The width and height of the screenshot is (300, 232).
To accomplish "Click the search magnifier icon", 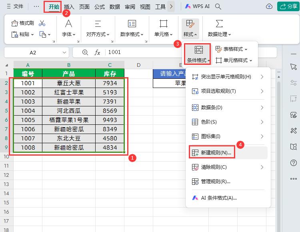I will coord(218,6).
